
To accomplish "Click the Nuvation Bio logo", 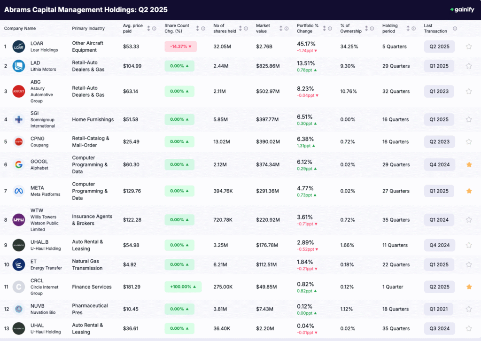I will click(19, 309).
